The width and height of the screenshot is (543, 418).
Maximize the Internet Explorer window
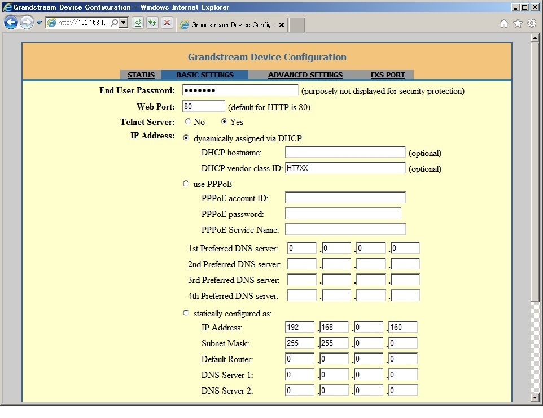(x=525, y=7)
